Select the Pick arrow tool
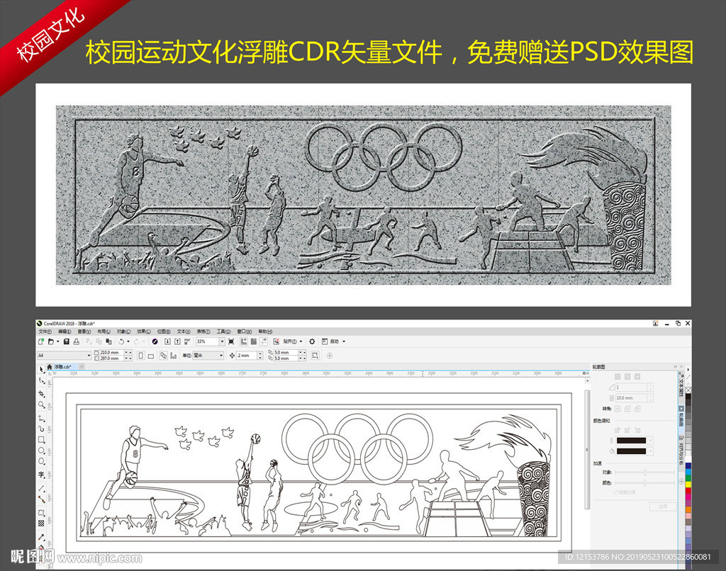 pyautogui.click(x=42, y=369)
